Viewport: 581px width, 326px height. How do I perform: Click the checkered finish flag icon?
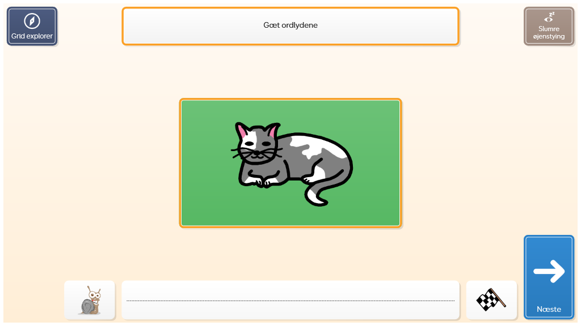pos(491,299)
